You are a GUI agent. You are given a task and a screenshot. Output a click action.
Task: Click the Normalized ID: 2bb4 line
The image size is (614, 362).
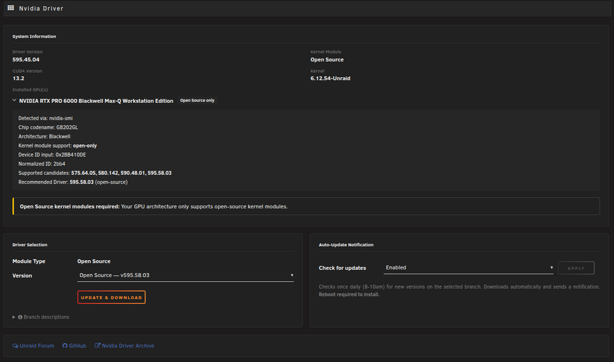42,164
